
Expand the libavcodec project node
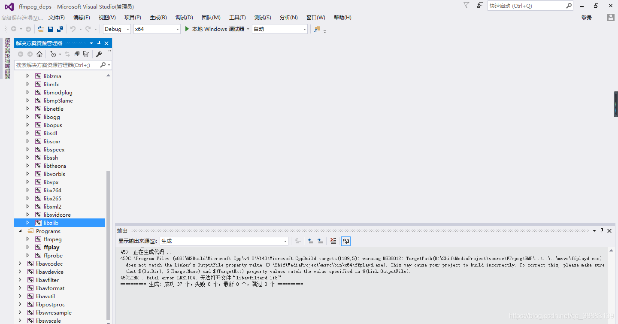(20, 263)
